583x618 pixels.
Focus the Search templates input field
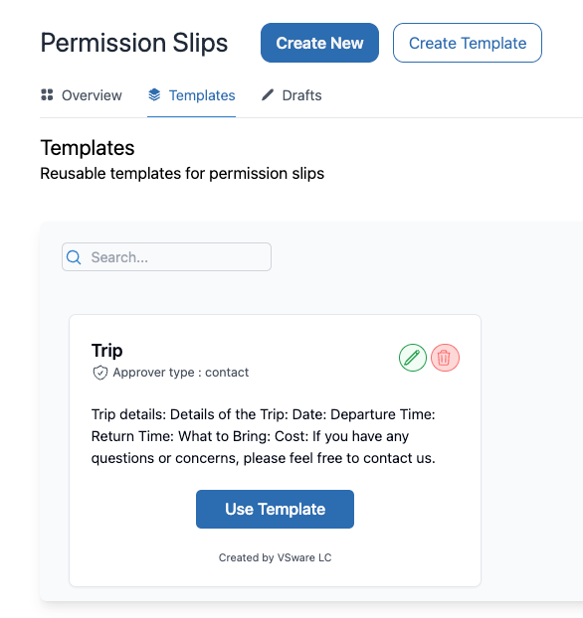tap(166, 257)
